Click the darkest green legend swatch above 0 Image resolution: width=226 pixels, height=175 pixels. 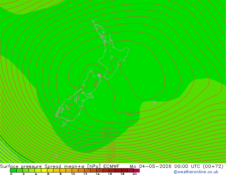(13, 170)
